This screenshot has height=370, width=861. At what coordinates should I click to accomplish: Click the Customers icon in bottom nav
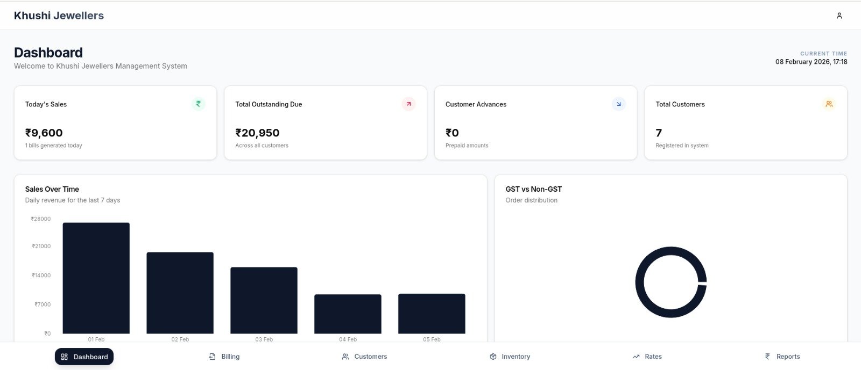click(345, 357)
